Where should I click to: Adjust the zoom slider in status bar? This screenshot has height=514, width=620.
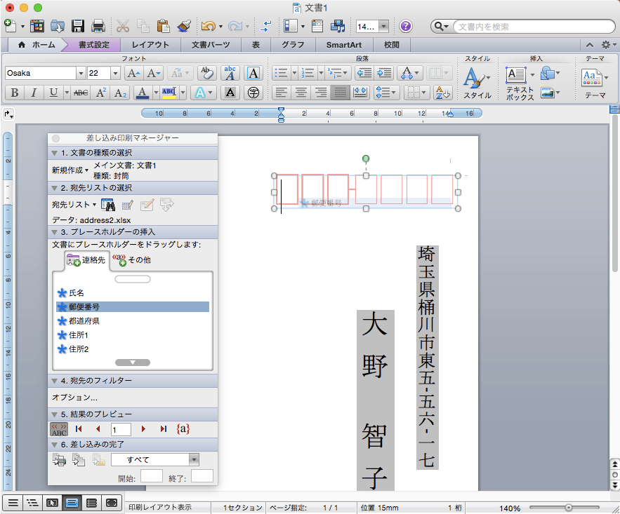[x=568, y=508]
